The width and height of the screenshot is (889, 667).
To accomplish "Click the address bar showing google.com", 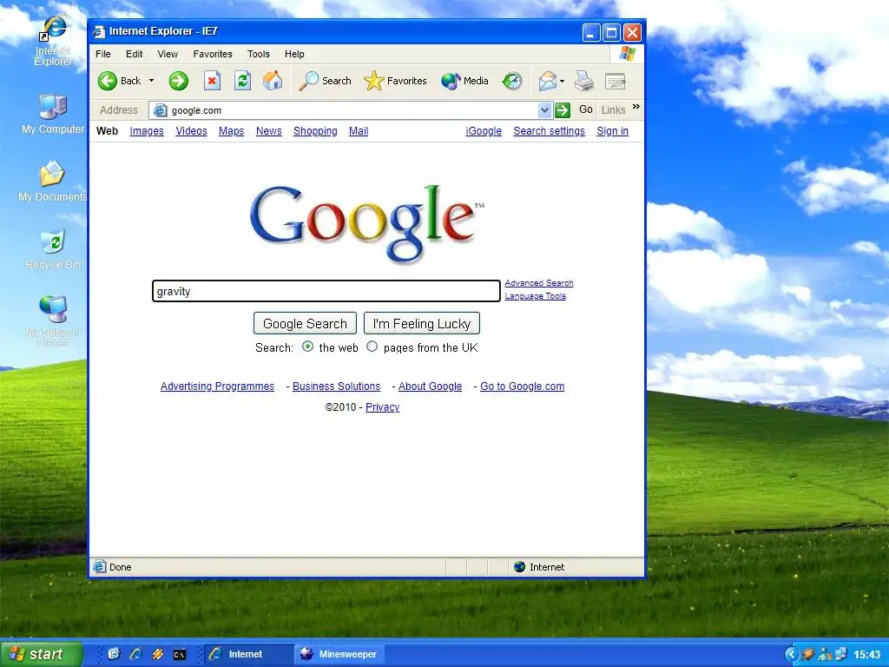I will click(x=352, y=110).
